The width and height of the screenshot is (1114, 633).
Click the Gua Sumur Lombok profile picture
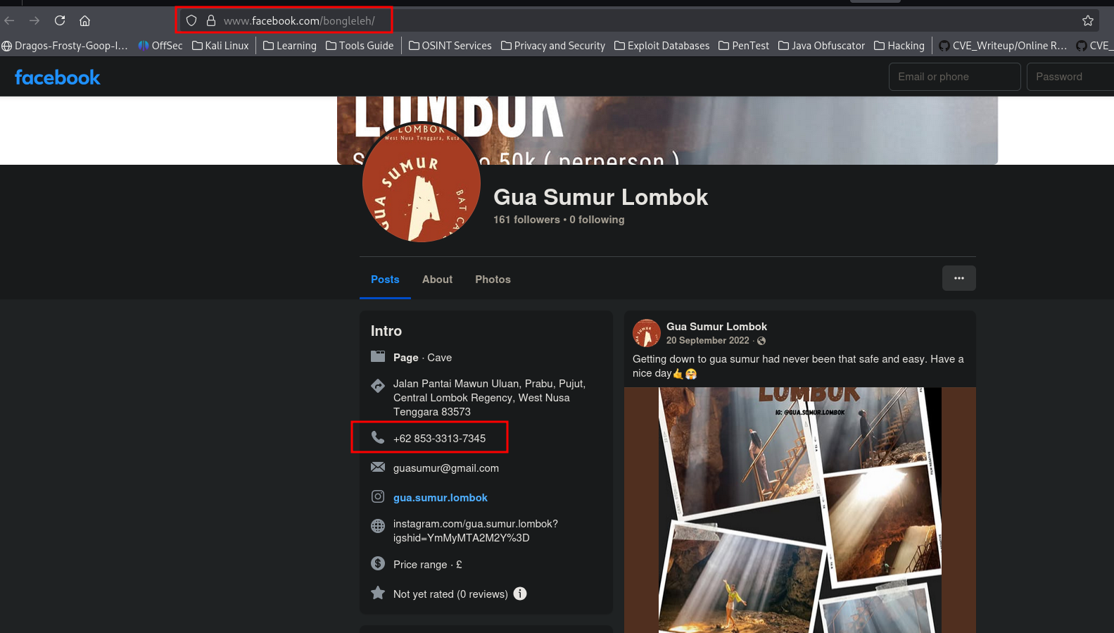coord(421,183)
